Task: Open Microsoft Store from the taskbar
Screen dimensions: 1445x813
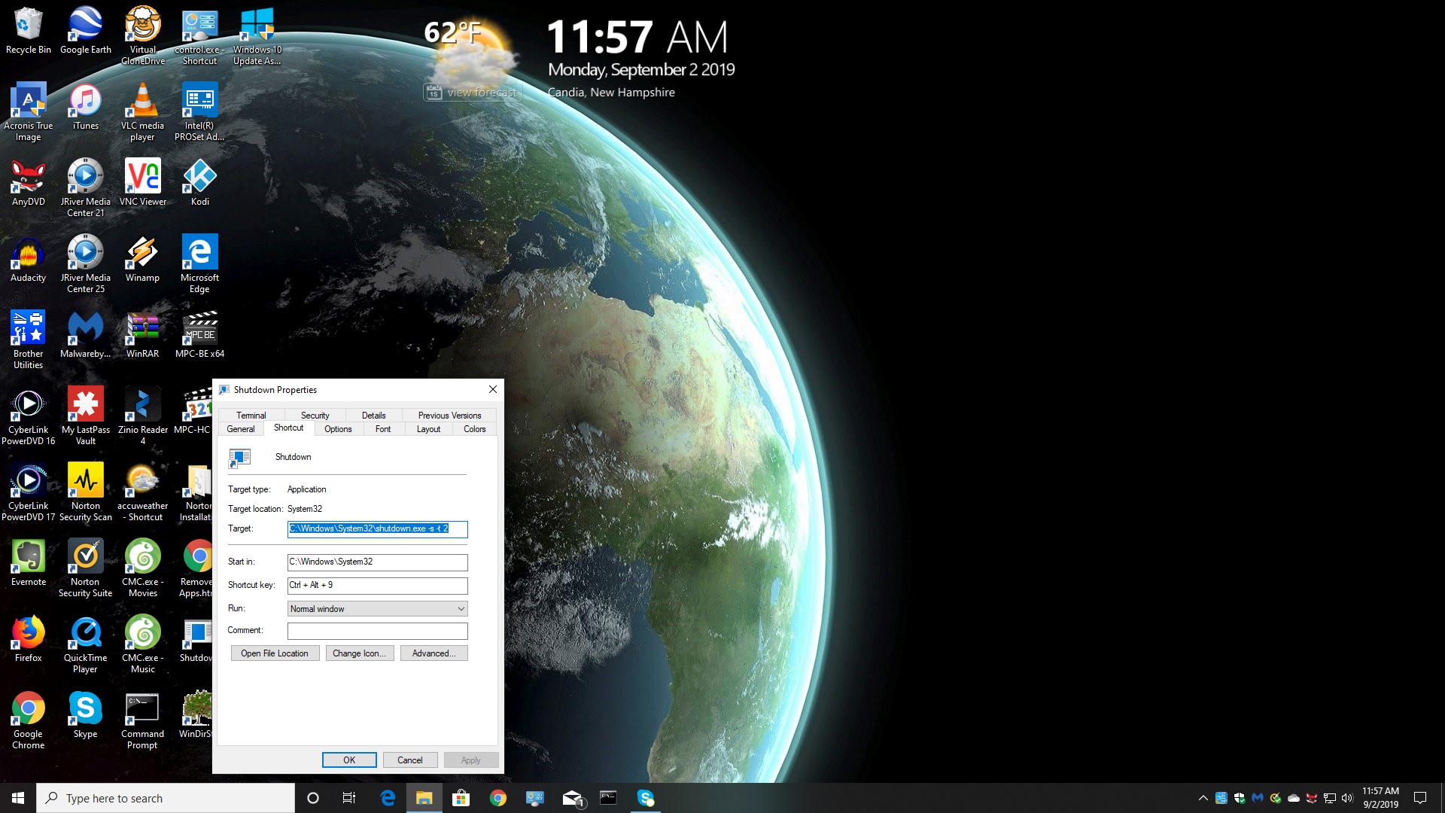Action: click(461, 798)
